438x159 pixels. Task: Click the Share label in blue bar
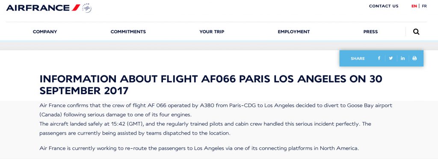[x=358, y=58]
